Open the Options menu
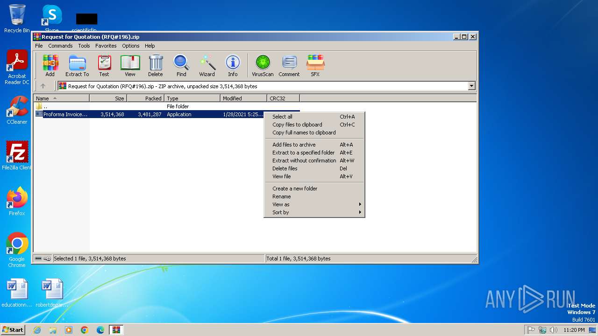Viewport: 598px width, 336px height. pyautogui.click(x=131, y=46)
